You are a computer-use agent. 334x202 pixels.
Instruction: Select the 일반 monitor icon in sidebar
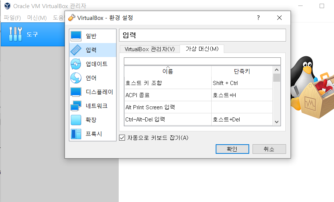coord(76,36)
